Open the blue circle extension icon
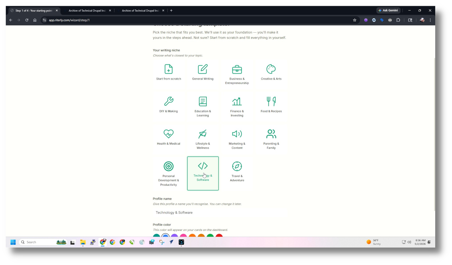 point(374,20)
